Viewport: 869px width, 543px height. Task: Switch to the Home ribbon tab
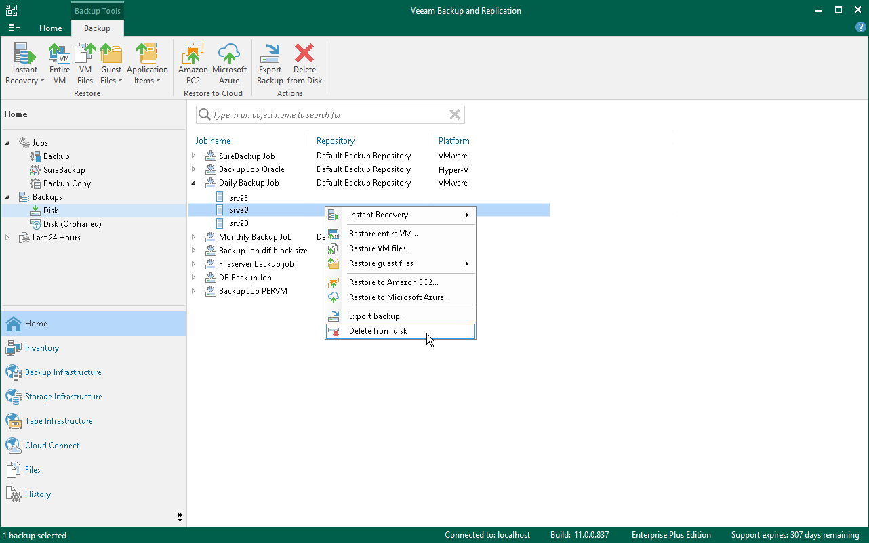(51, 28)
